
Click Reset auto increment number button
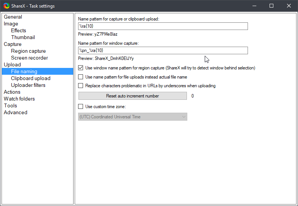click(x=133, y=96)
